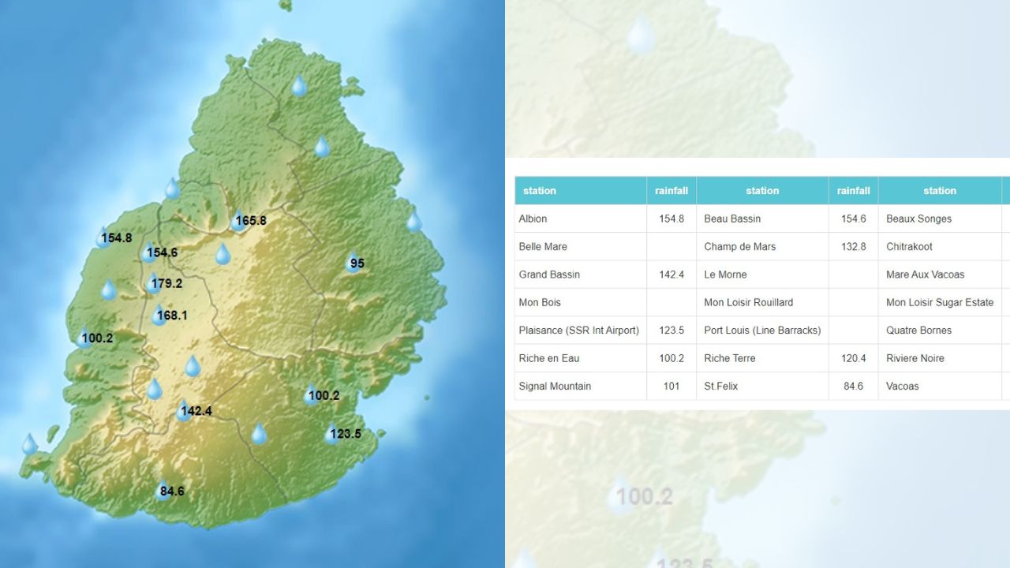Select the Riviere Noire station cell
This screenshot has height=568, width=1010.
tap(915, 358)
